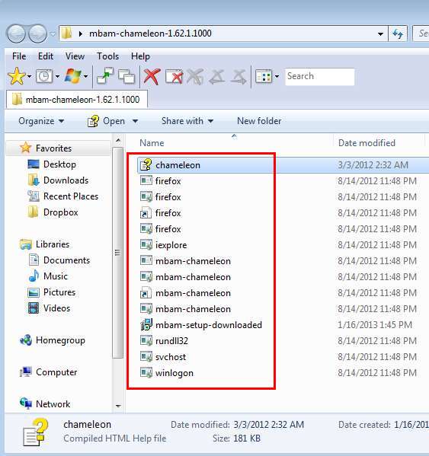Open the address bar history dropdown
429x456 pixels.
click(380, 34)
